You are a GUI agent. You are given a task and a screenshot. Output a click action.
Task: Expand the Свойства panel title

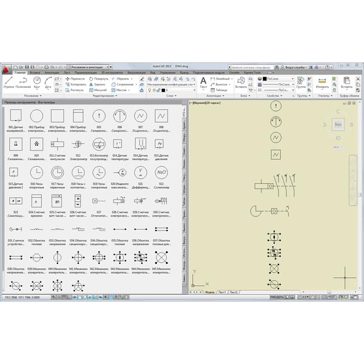[274, 96]
